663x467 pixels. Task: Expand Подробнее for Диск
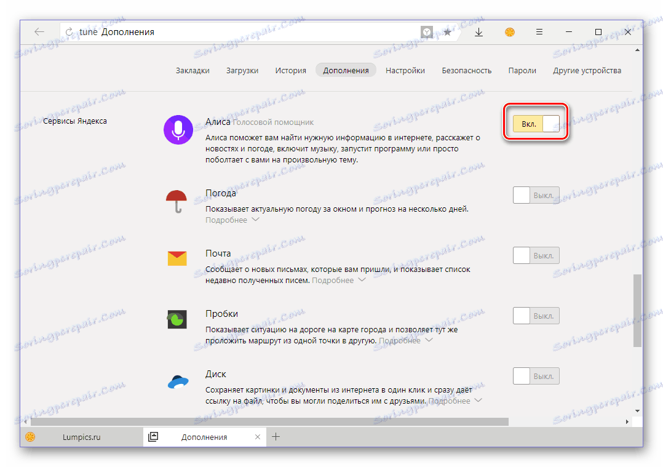tap(455, 401)
